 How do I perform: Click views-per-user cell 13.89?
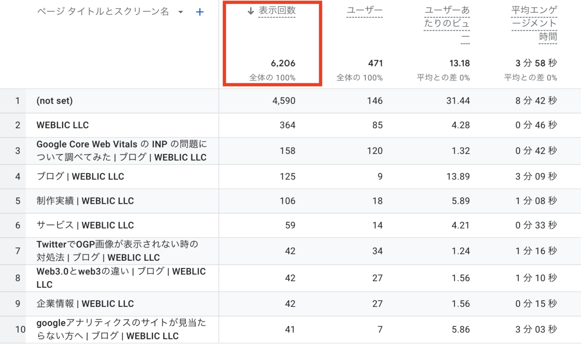click(x=458, y=177)
